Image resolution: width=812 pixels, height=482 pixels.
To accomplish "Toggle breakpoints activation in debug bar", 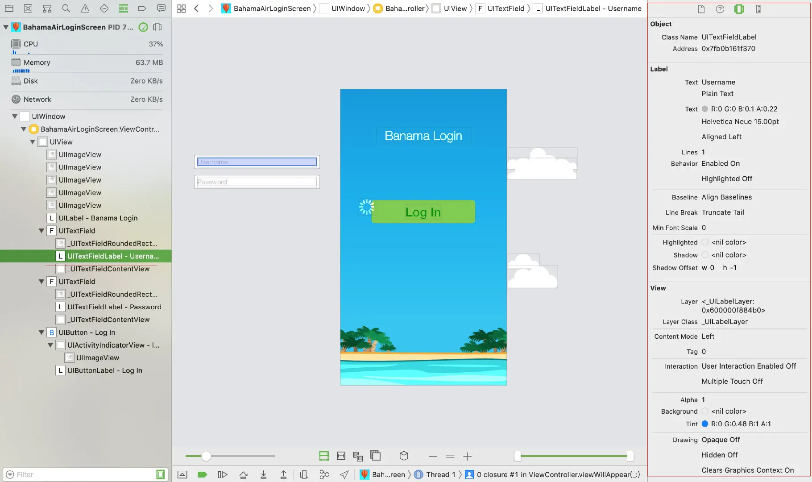I will tap(202, 474).
